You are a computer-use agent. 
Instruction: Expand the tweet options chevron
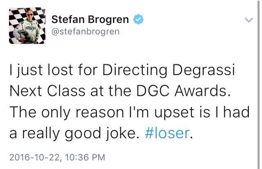click(248, 19)
